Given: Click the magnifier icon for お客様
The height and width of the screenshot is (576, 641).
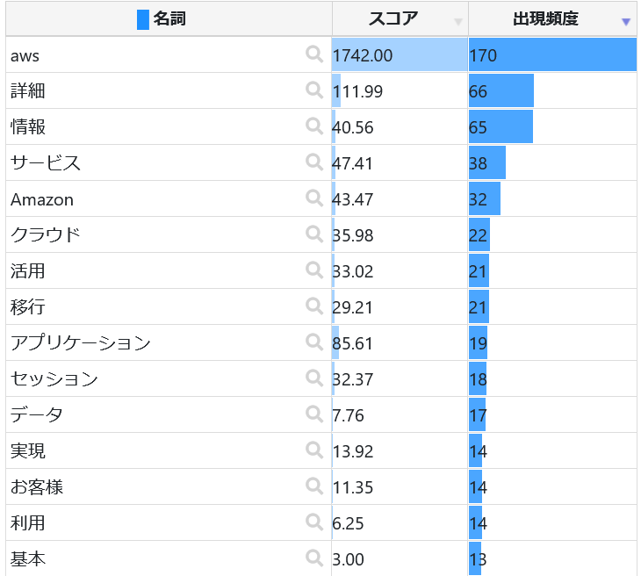Looking at the screenshot, I should 314,486.
